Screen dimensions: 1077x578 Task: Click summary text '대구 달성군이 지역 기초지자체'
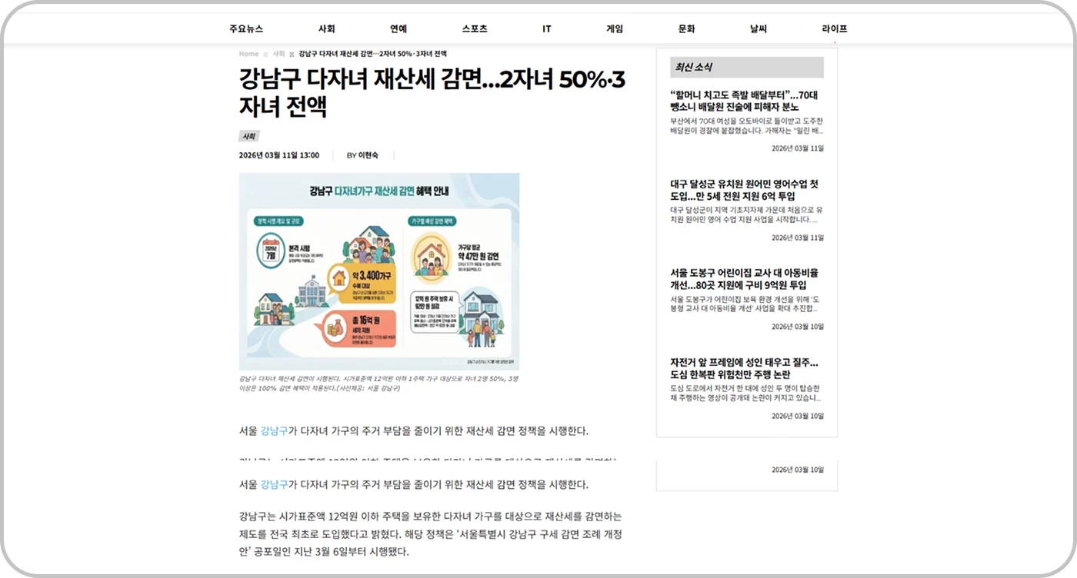click(746, 214)
